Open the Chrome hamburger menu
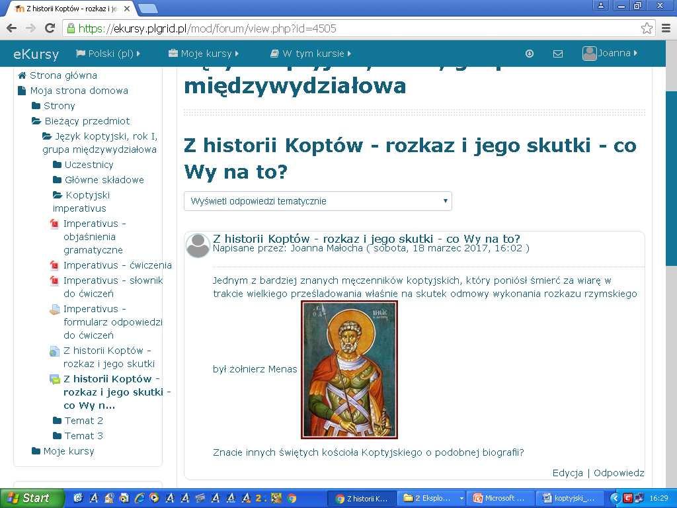 pyautogui.click(x=666, y=28)
